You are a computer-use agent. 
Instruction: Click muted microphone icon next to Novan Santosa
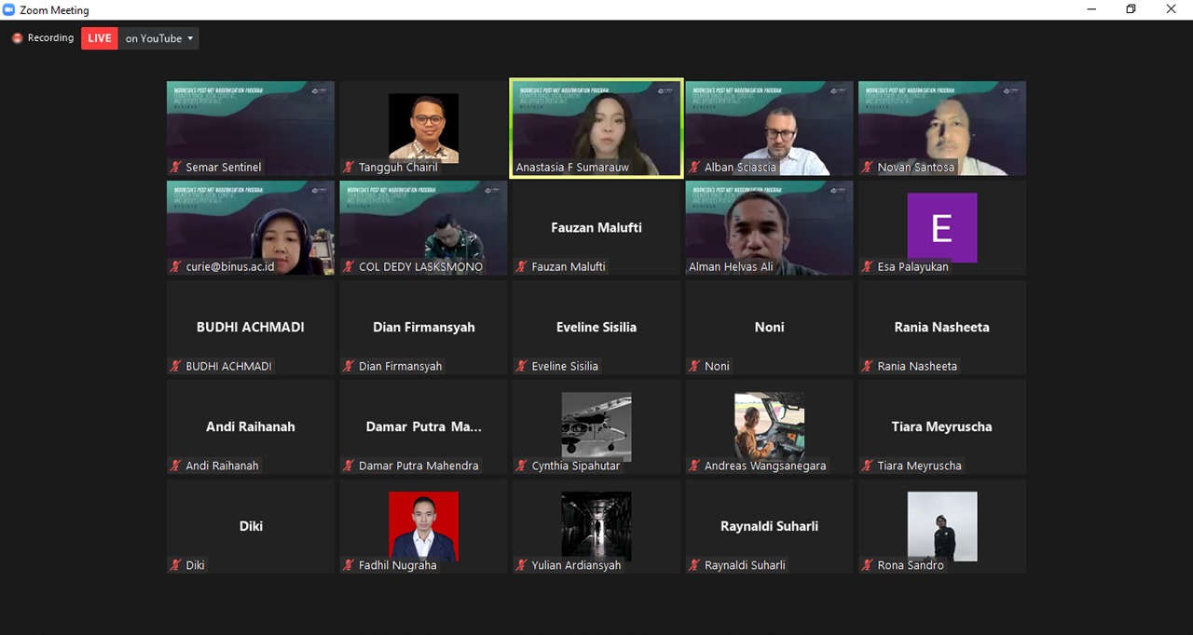(867, 168)
